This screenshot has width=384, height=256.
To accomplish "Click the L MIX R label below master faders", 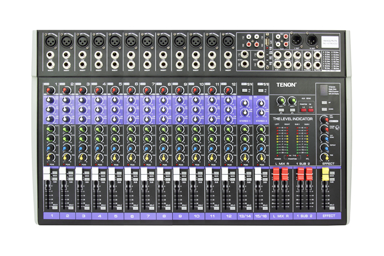I will click(x=280, y=216).
